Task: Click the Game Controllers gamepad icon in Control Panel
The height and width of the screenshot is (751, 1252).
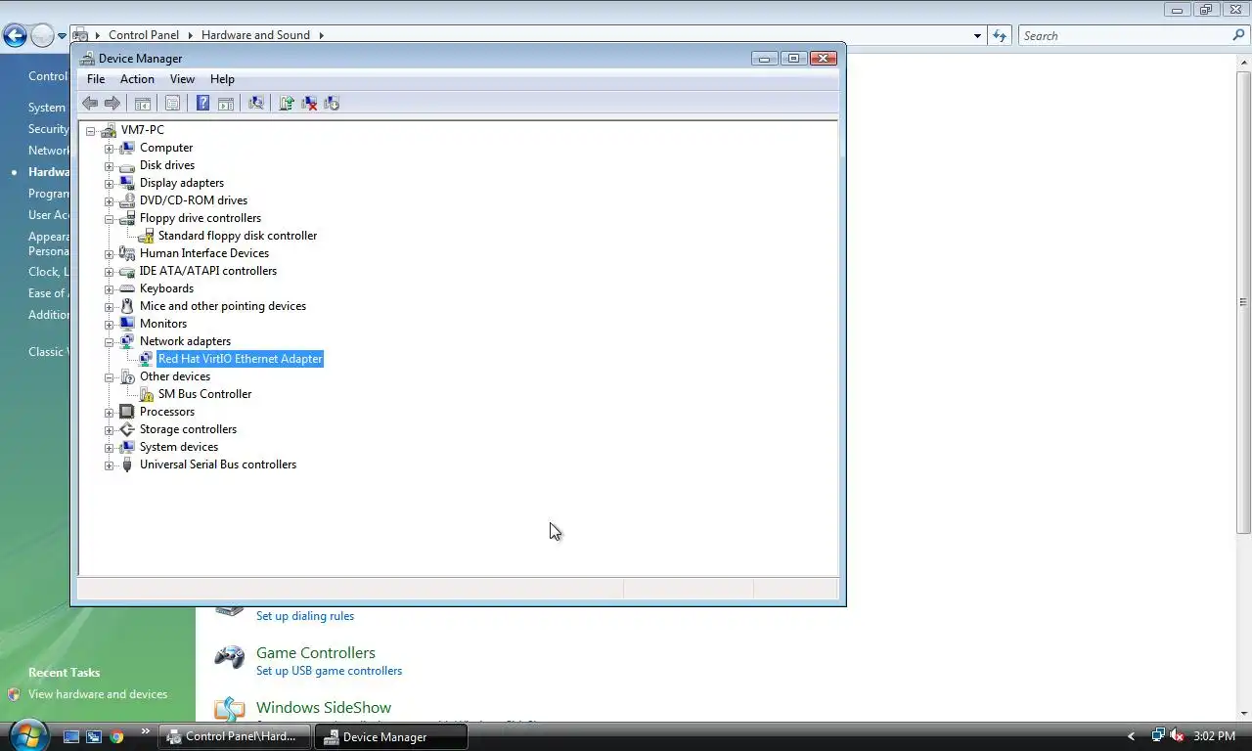Action: [x=230, y=657]
